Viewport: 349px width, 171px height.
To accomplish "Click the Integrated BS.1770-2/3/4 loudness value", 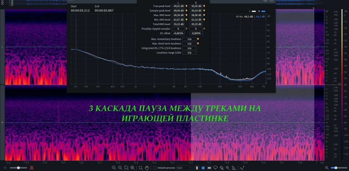I will [190, 48].
